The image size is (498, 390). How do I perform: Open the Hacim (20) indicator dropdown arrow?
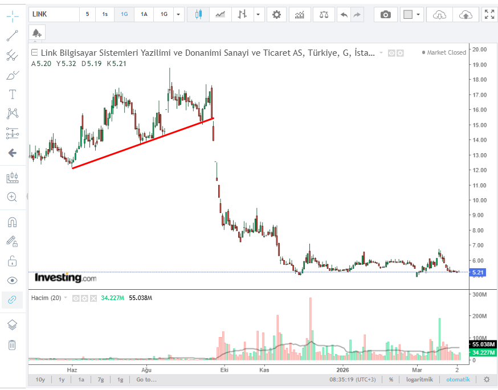pyautogui.click(x=66, y=298)
